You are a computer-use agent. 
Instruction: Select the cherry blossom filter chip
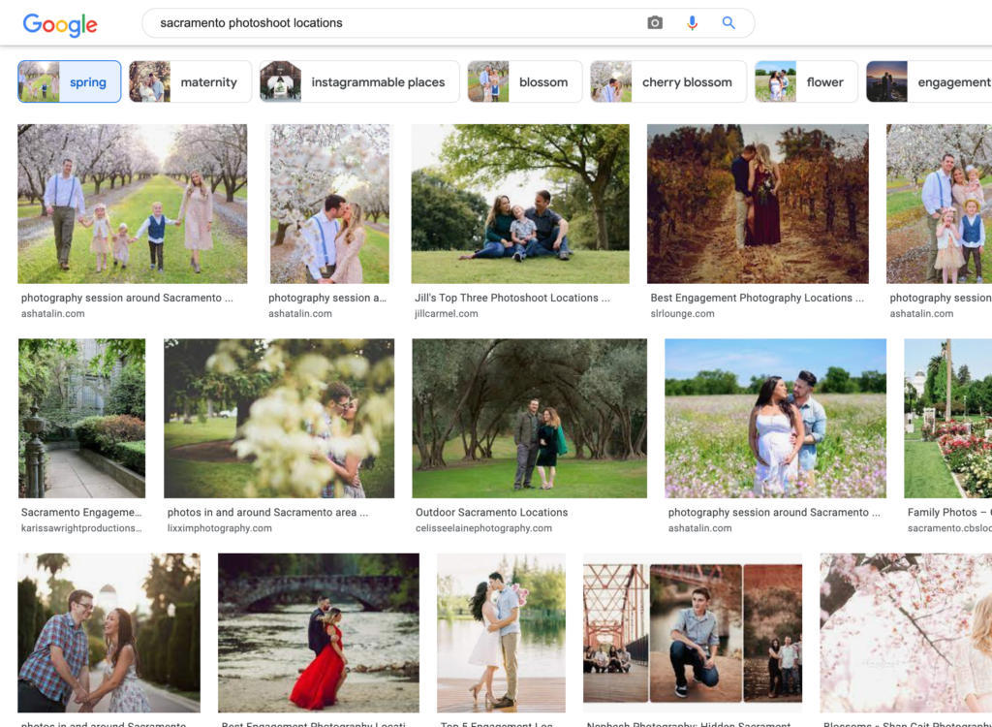(668, 81)
